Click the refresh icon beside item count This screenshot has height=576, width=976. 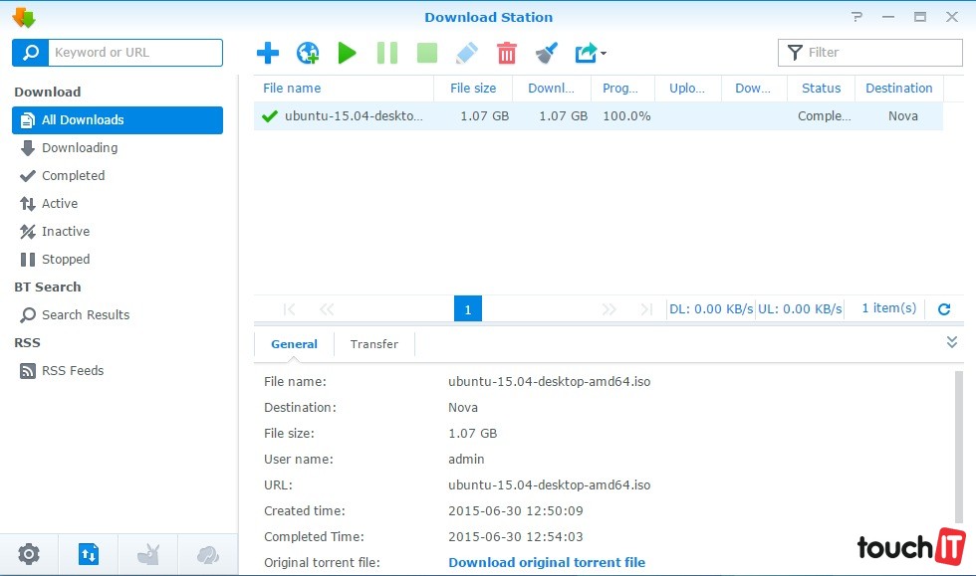tap(944, 309)
